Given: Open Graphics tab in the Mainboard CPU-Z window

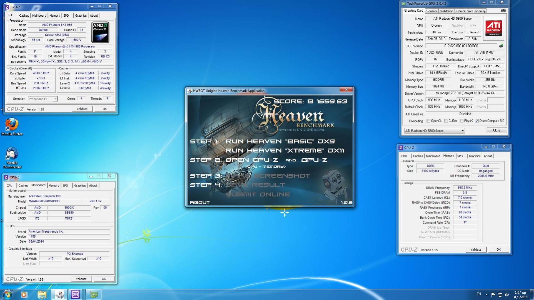Looking at the screenshot, I should click(80, 186).
